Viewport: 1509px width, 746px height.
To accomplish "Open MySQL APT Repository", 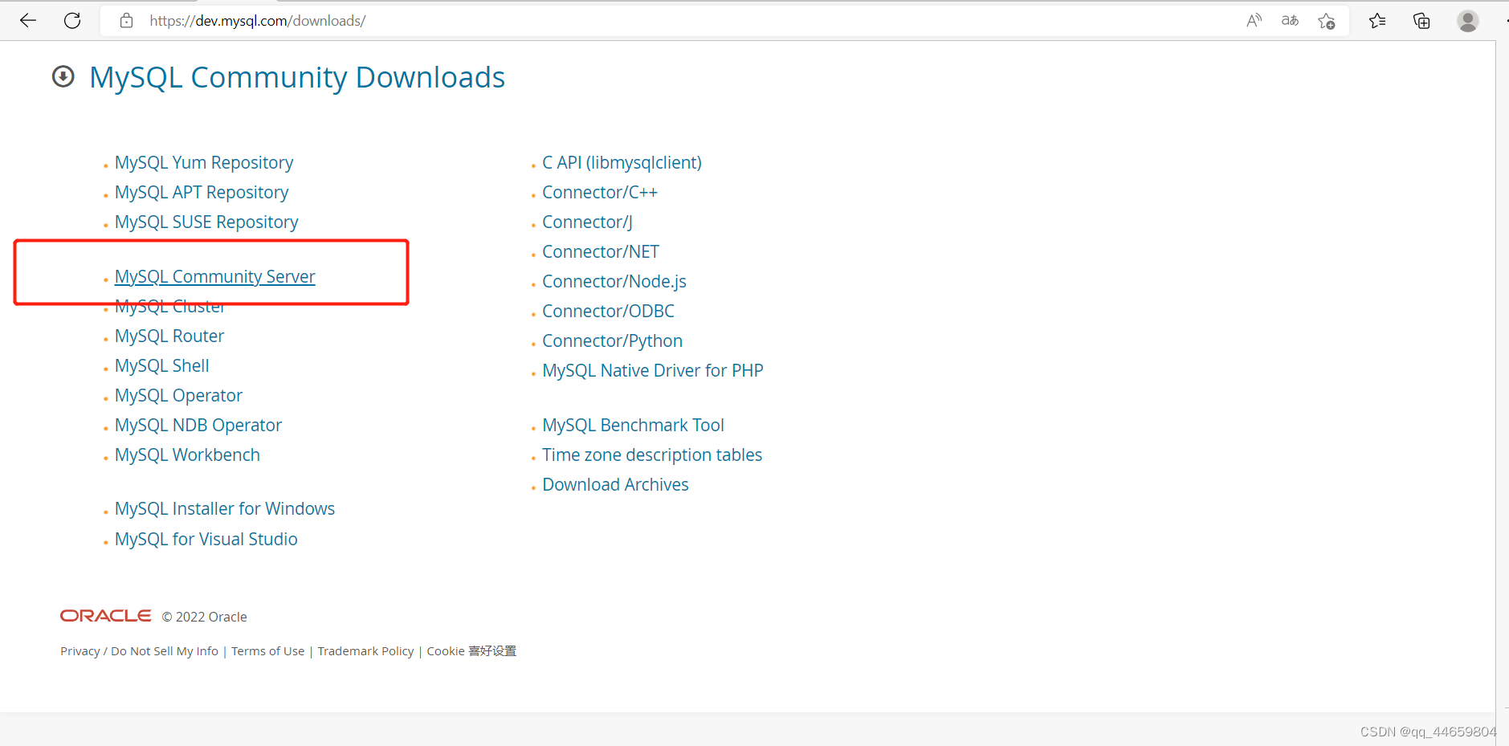I will [202, 193].
